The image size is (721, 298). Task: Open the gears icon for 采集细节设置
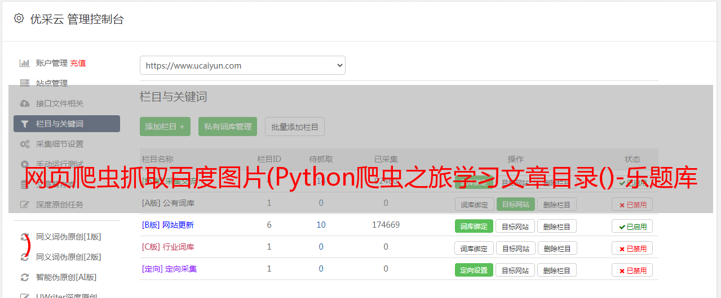(x=25, y=144)
